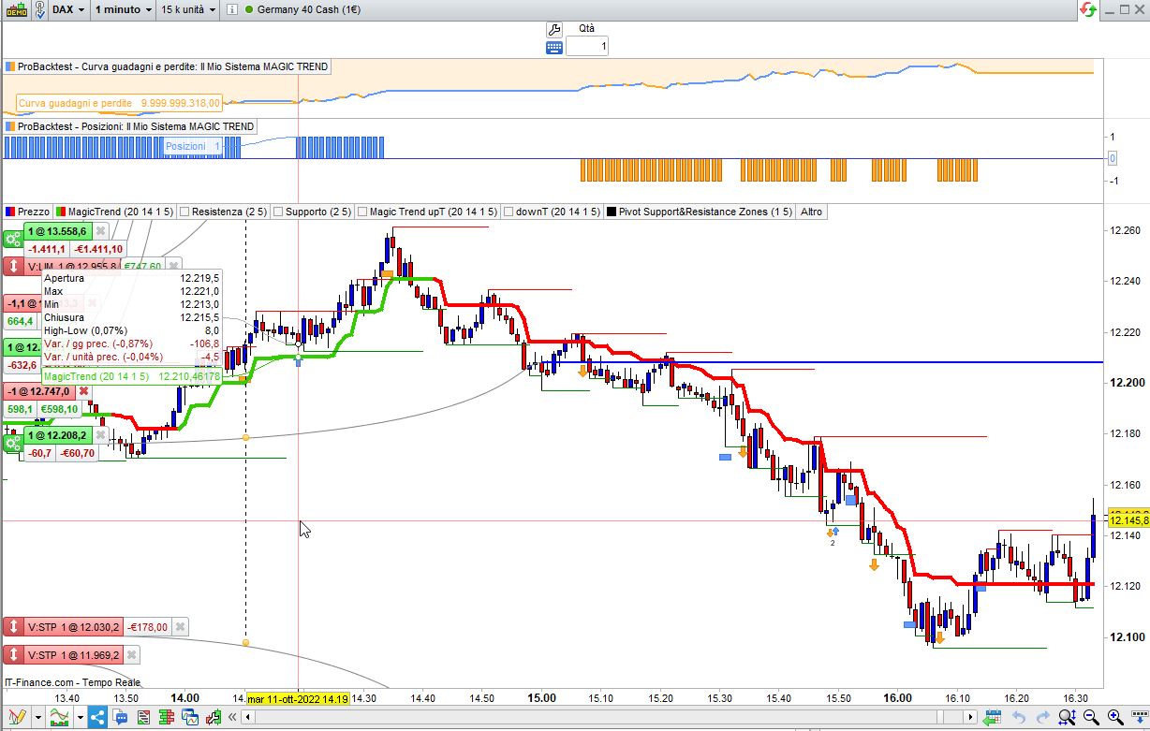Click the drawing tools pencil icon

(x=16, y=718)
